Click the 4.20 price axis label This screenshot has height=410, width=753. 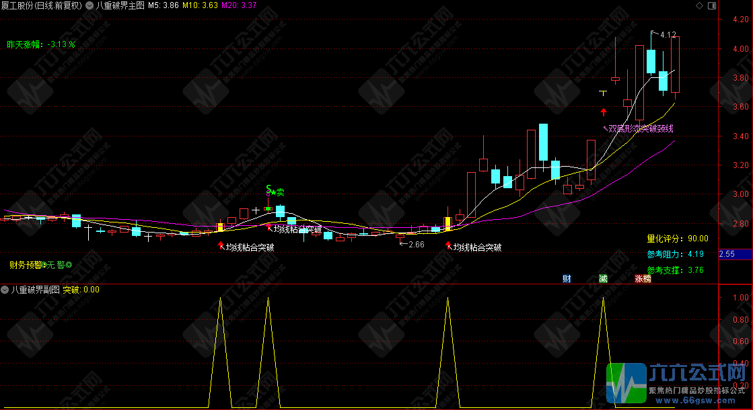pyautogui.click(x=740, y=19)
